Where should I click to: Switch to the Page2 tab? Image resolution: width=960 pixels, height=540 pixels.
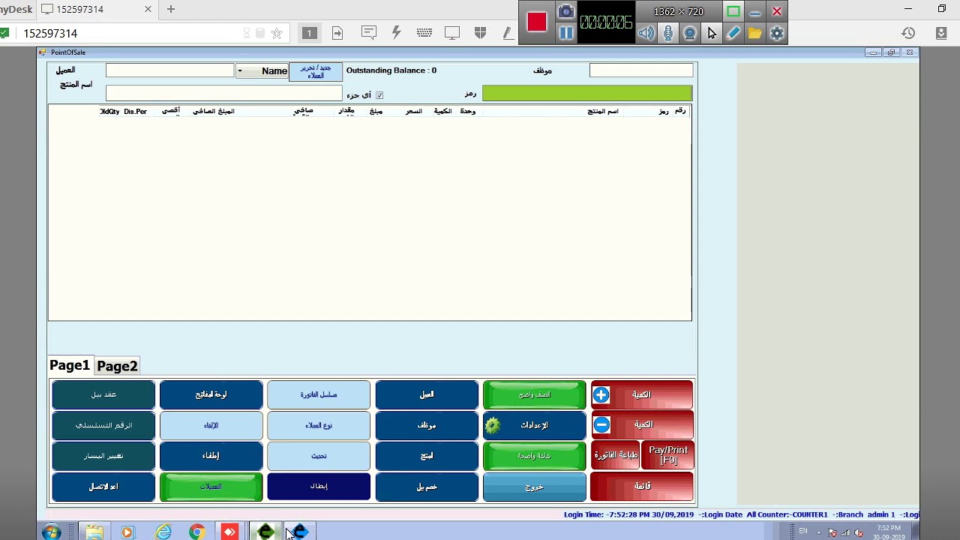117,366
